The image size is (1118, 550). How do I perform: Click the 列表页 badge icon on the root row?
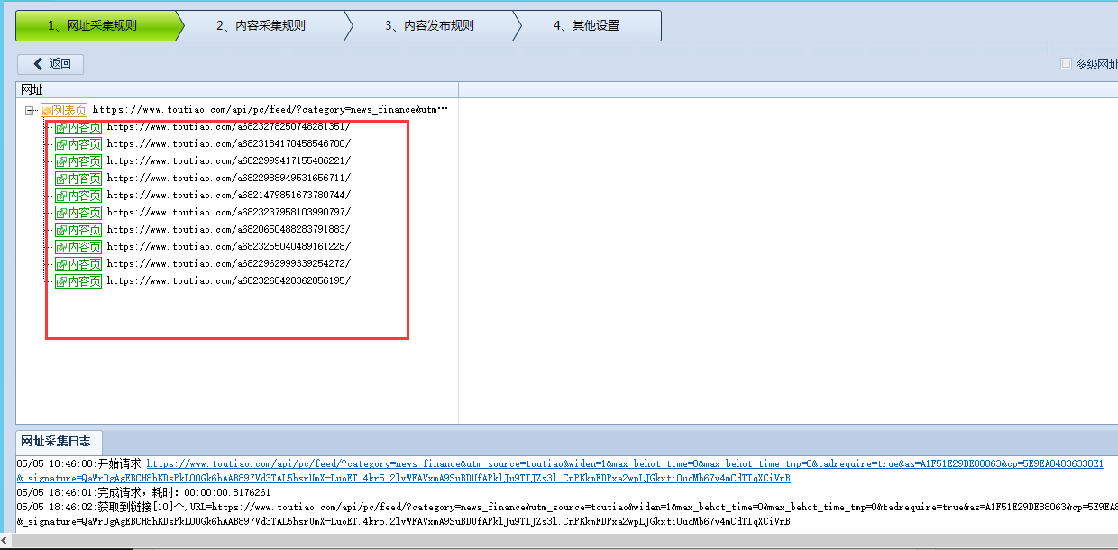(x=64, y=109)
